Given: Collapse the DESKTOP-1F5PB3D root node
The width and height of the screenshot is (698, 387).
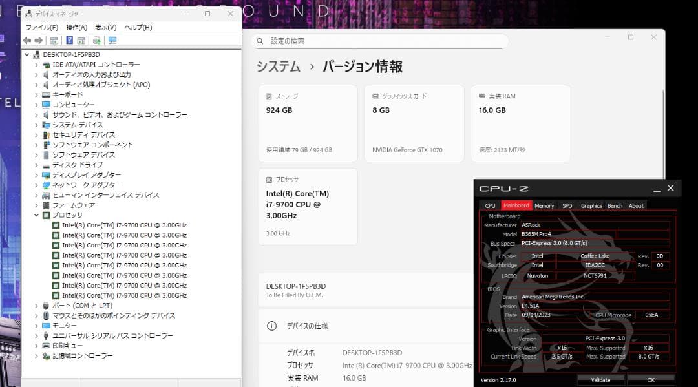Looking at the screenshot, I should click(x=26, y=54).
